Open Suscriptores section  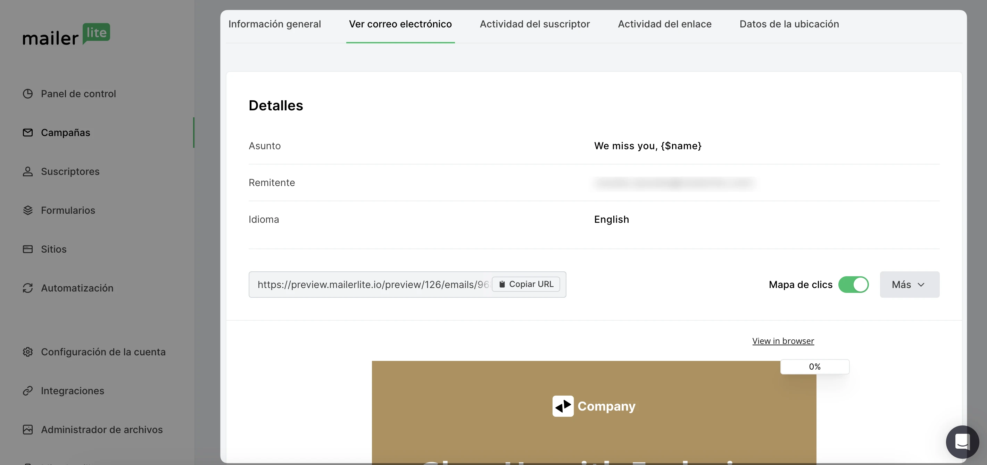coord(70,171)
